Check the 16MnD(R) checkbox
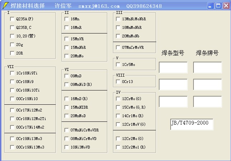 click(67, 99)
